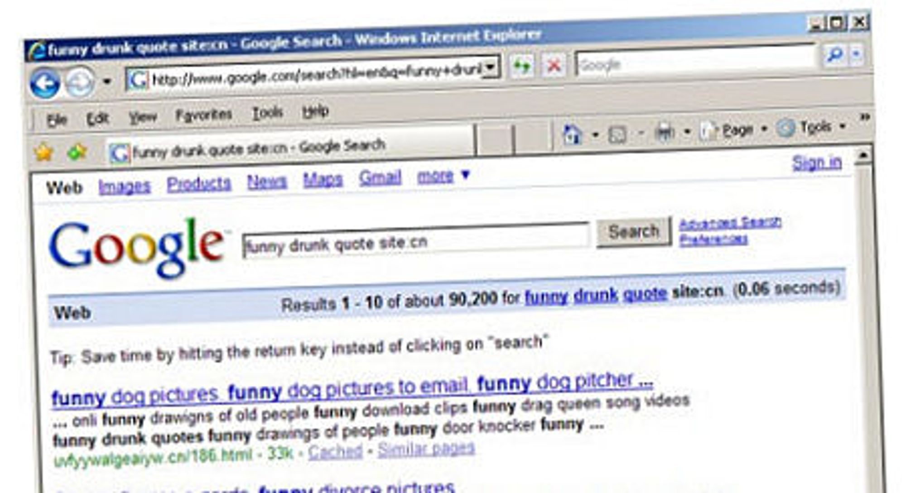Open the View menu
This screenshot has height=493, width=906.
[x=143, y=117]
